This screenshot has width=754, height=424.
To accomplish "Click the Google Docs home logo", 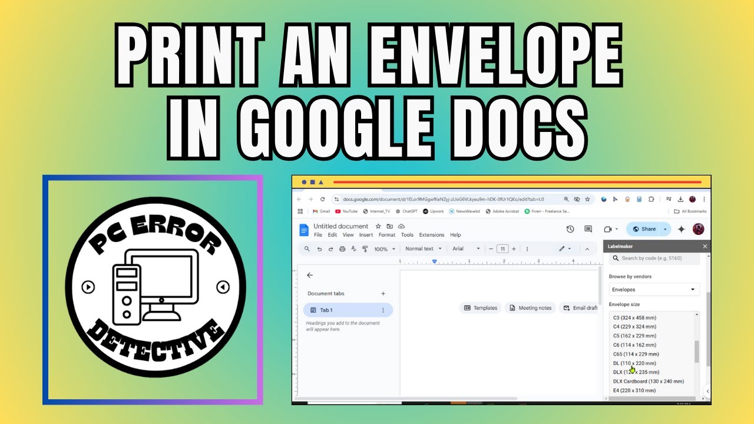I will coord(304,230).
